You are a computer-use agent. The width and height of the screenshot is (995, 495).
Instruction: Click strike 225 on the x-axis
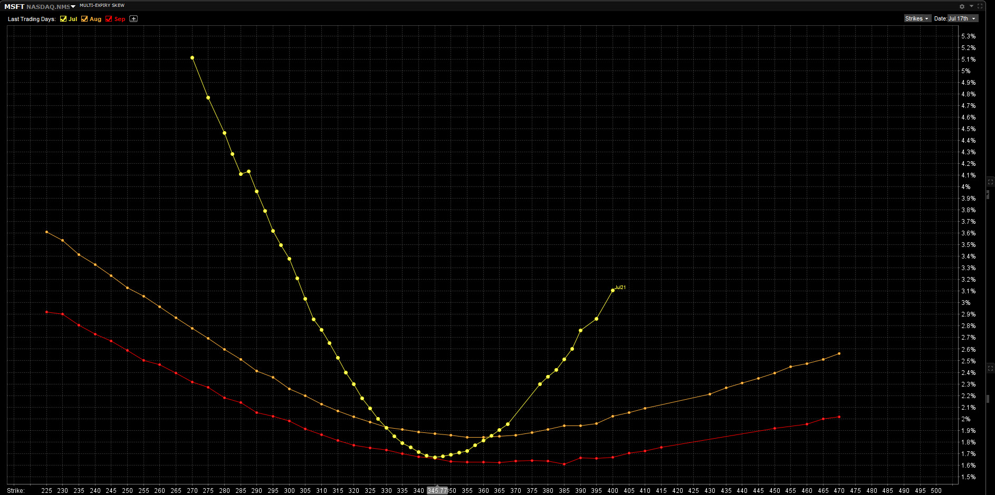47,490
